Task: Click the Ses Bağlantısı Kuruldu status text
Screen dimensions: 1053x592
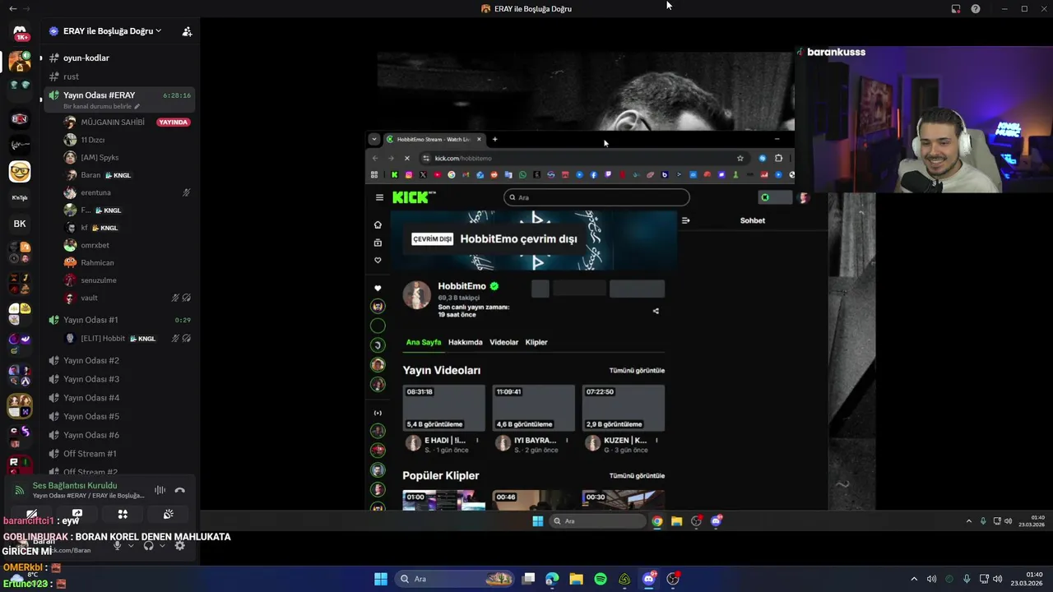Action: pyautogui.click(x=73, y=485)
